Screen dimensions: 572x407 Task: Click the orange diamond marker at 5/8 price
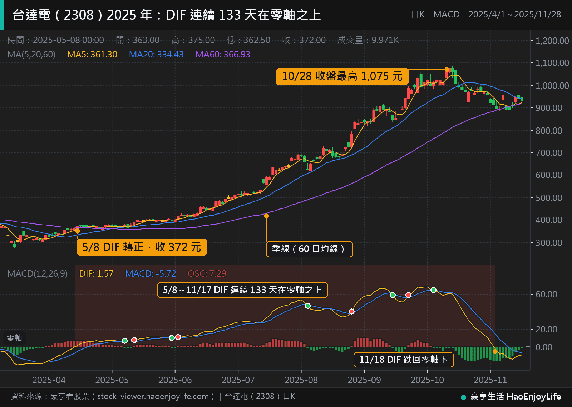[77, 231]
